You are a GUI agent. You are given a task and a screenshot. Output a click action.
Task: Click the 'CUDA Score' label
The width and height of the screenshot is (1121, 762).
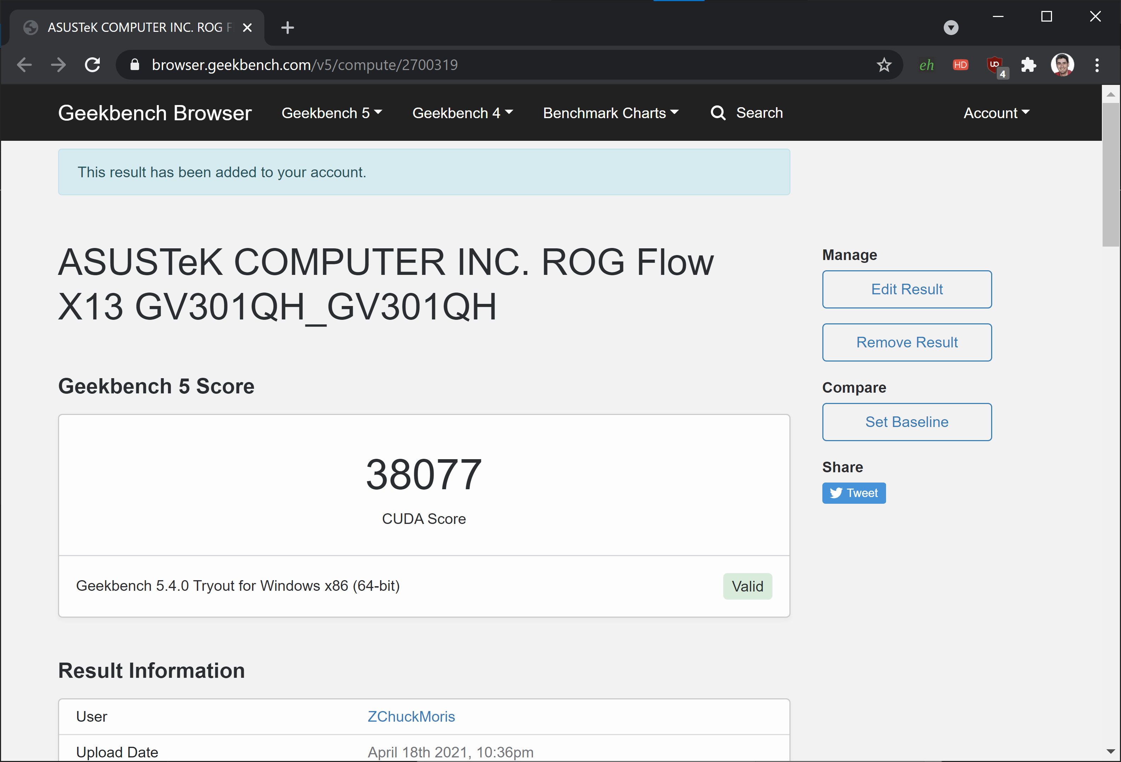(x=424, y=519)
